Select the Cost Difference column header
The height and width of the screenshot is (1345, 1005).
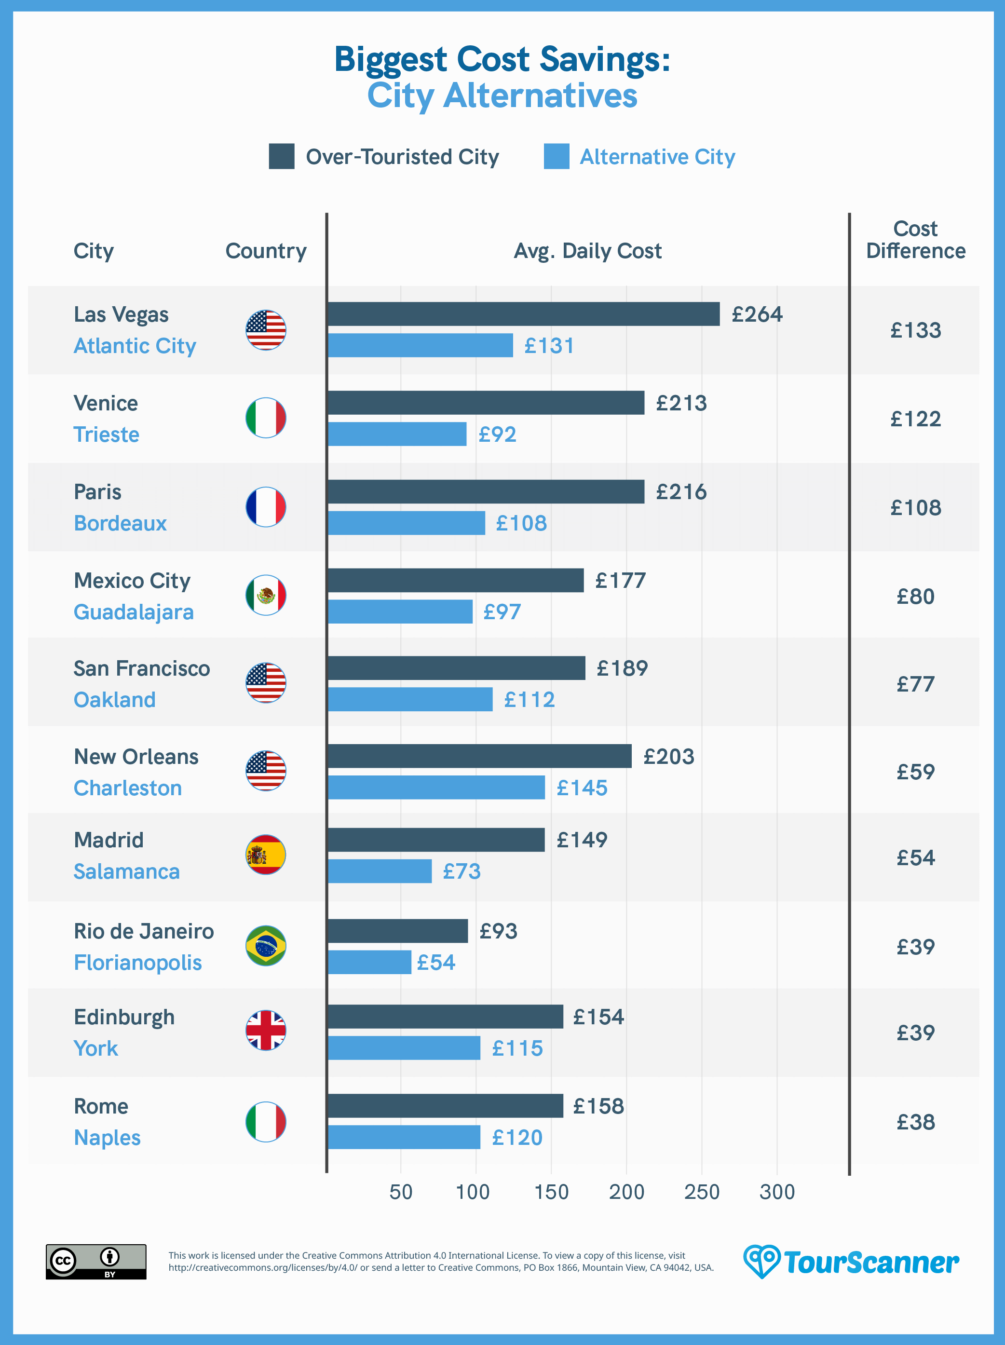(916, 240)
